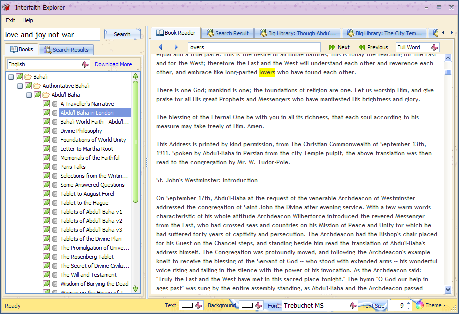Click the green up arrow atop the book tree scrollbar

pos(135,76)
